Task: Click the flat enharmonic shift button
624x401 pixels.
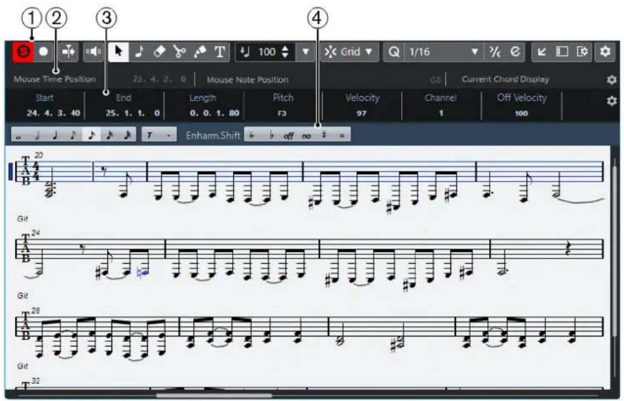Action: tap(271, 135)
